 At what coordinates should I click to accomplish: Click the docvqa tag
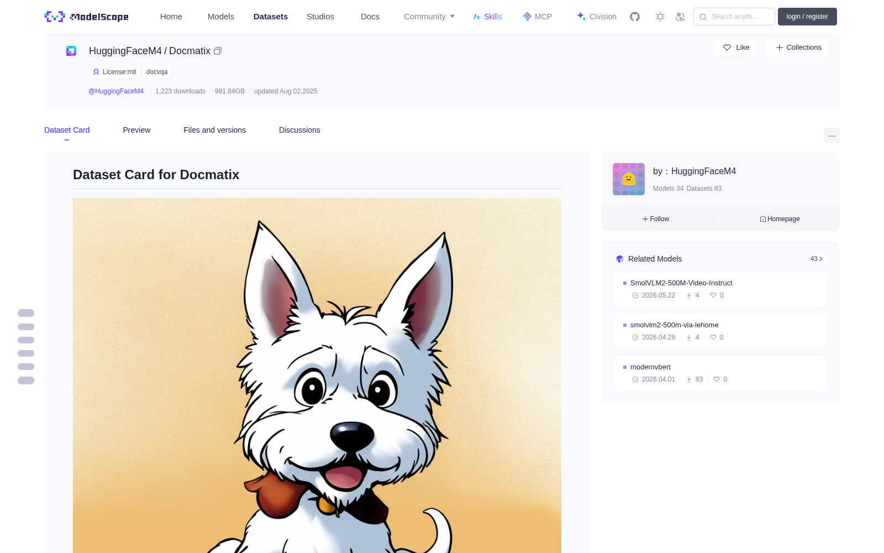point(157,72)
